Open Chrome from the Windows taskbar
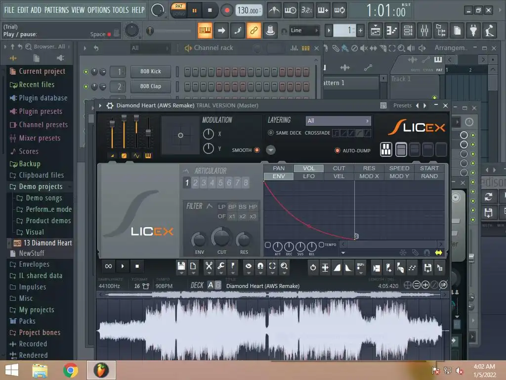The width and height of the screenshot is (506, 380). click(70, 370)
